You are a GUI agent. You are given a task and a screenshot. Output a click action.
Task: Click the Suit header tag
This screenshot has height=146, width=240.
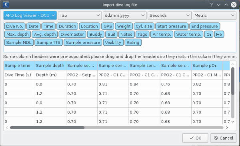pos(112,34)
